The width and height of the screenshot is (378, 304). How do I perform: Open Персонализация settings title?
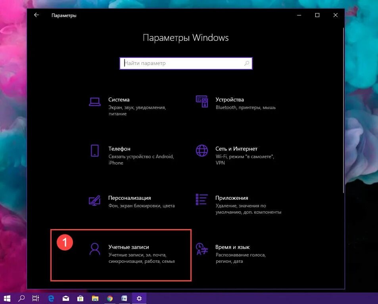pyautogui.click(x=129, y=198)
